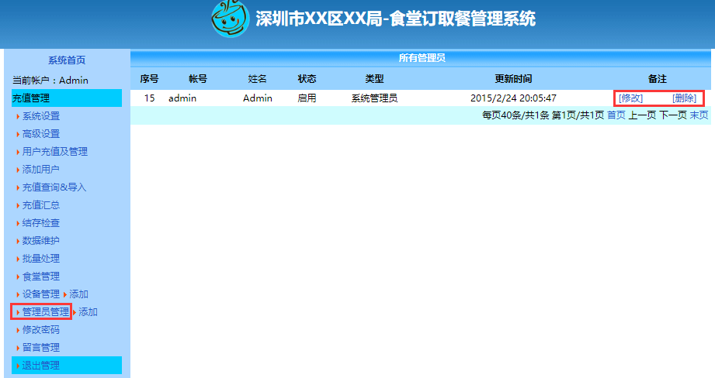
Task: Click the 状态 column header
Action: coord(307,79)
